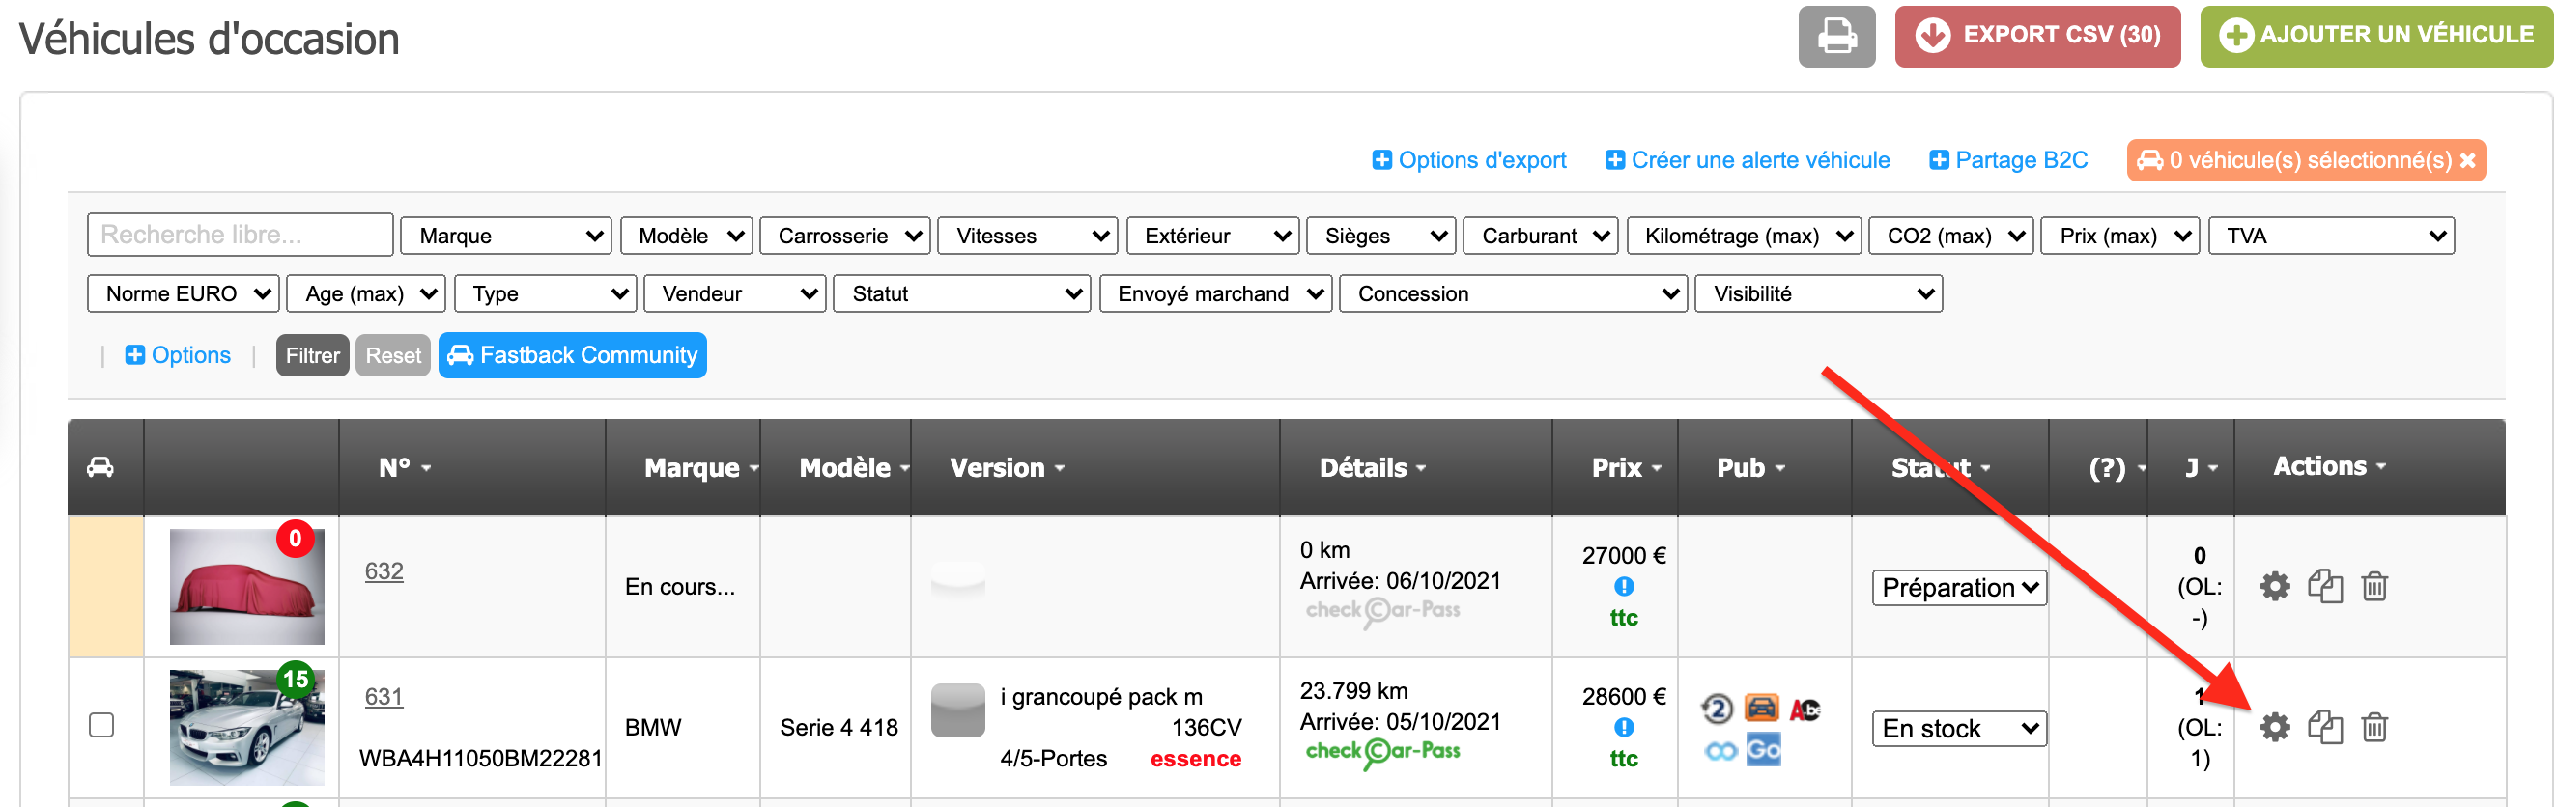Click the car icon in table header
2558x807 pixels.
100,466
